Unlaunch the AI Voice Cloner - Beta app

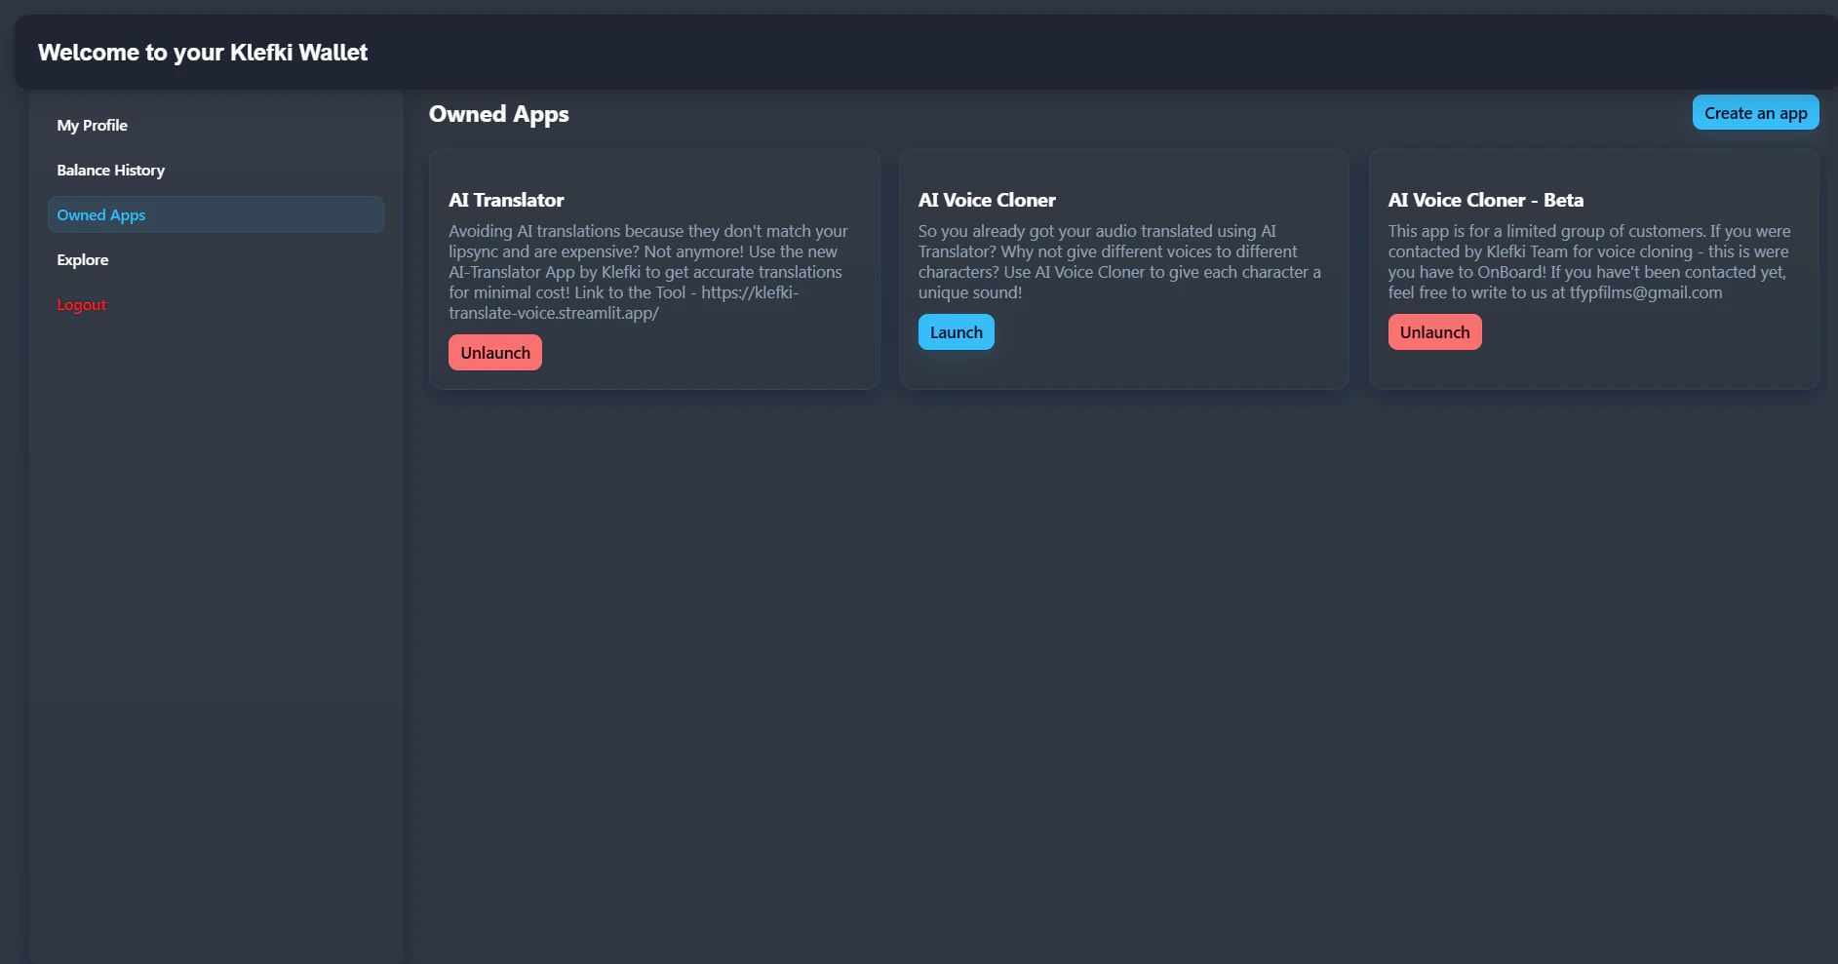(1434, 332)
